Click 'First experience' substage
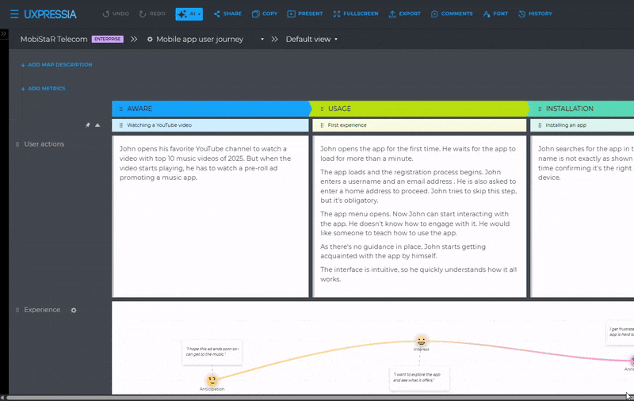The width and height of the screenshot is (634, 401). click(419, 125)
